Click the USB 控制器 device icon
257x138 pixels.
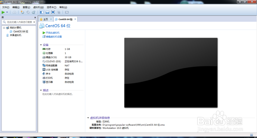(x=44, y=70)
